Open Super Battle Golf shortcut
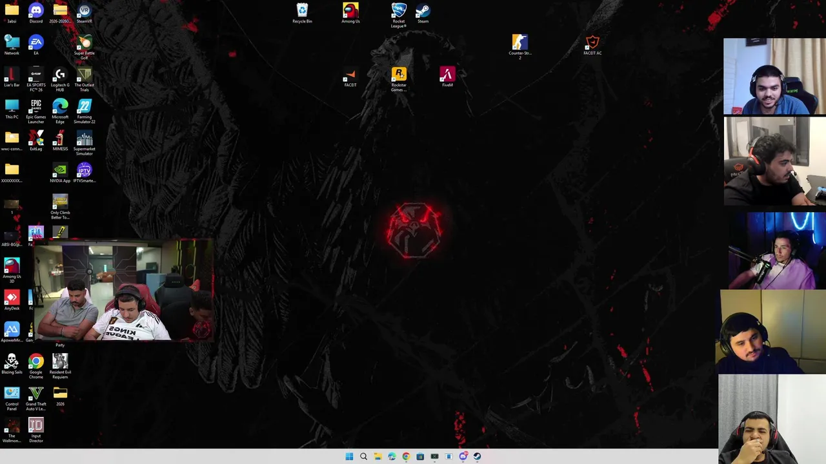Screen dimensions: 826x464 [85, 48]
